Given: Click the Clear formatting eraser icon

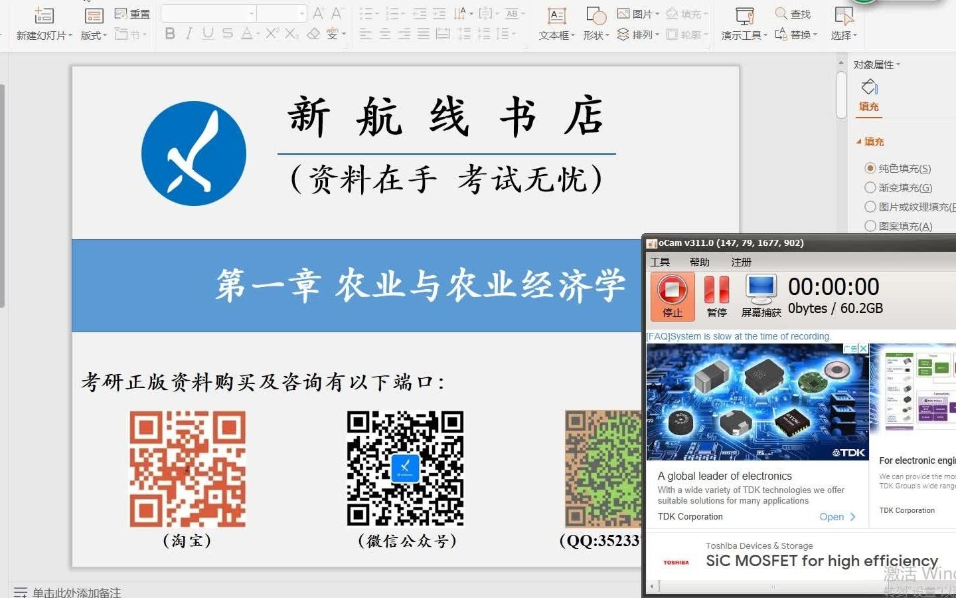Looking at the screenshot, I should [x=313, y=33].
